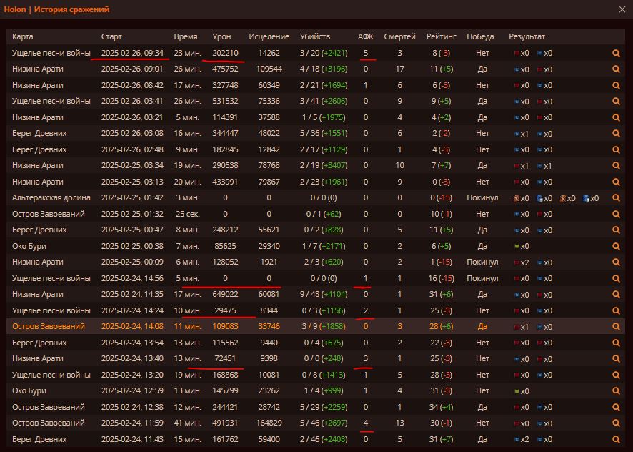Viewport: 633px width, 452px height.
Task: Click the Рейтинг column header
Action: tap(442, 36)
